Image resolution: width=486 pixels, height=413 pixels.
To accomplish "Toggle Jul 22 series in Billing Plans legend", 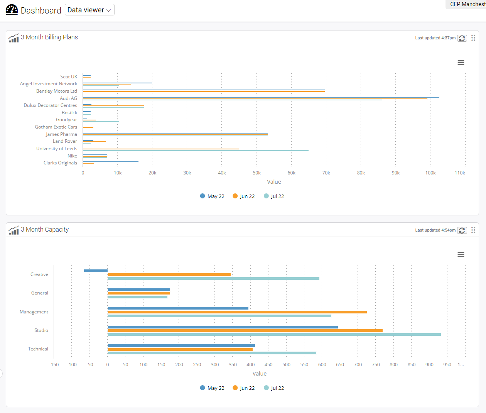I will click(274, 196).
